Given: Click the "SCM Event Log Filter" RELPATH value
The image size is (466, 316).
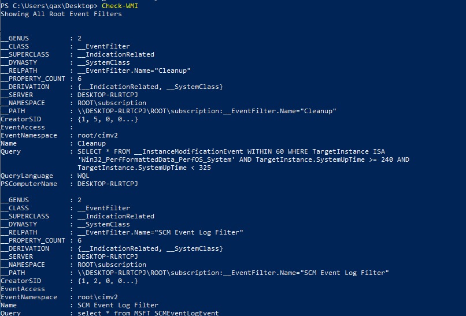Looking at the screenshot, I should coord(160,232).
